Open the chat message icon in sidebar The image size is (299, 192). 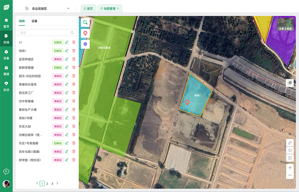click(x=6, y=171)
